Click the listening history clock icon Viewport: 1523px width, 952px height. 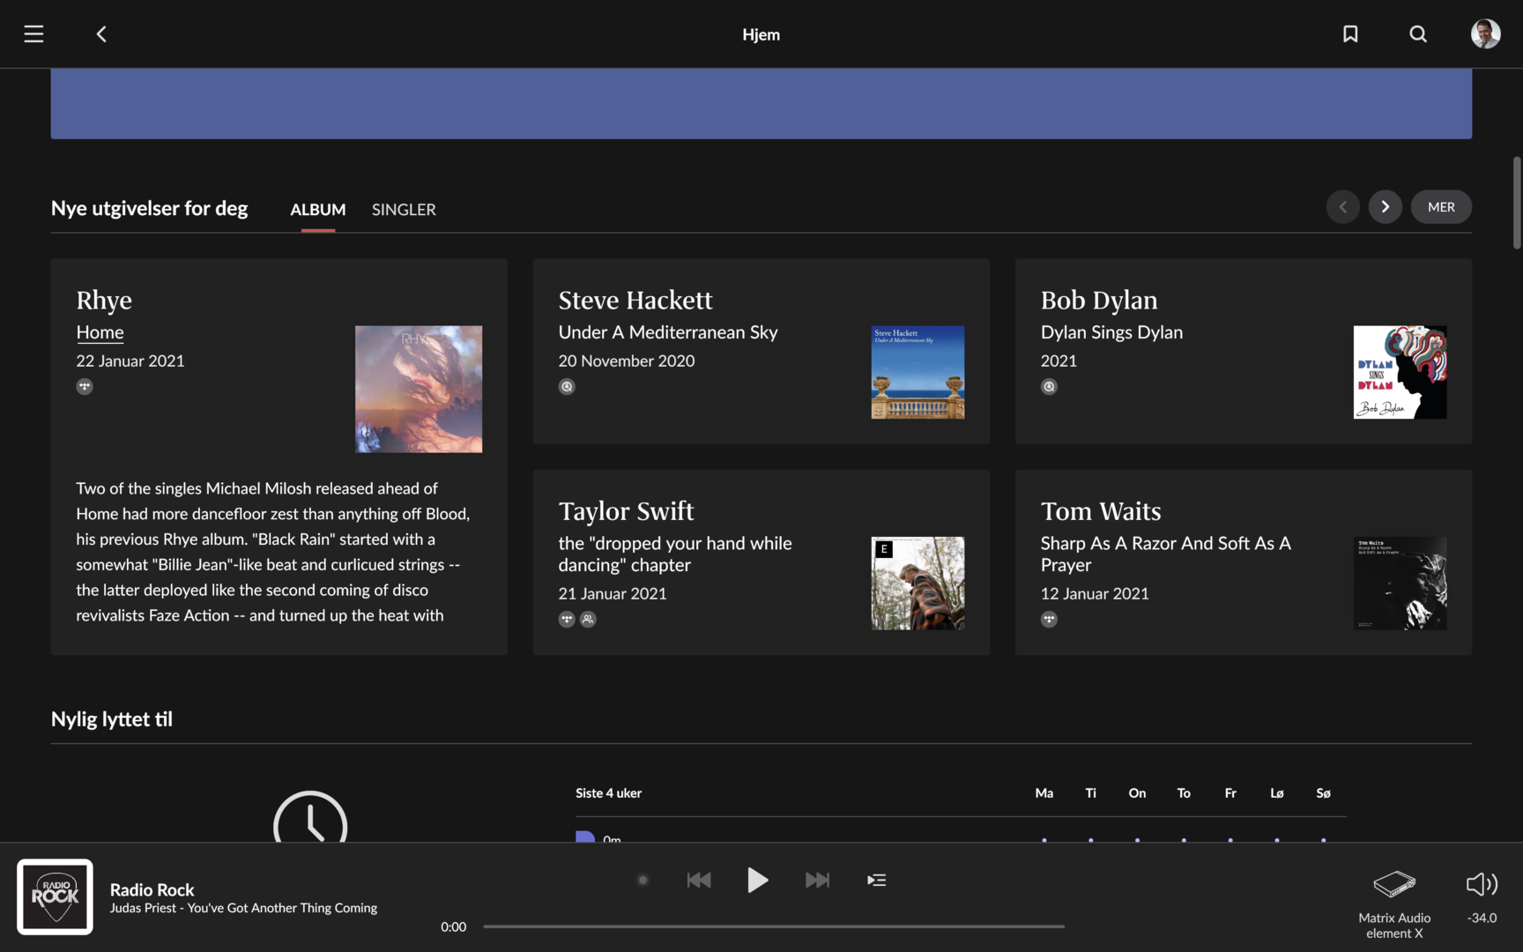310,816
